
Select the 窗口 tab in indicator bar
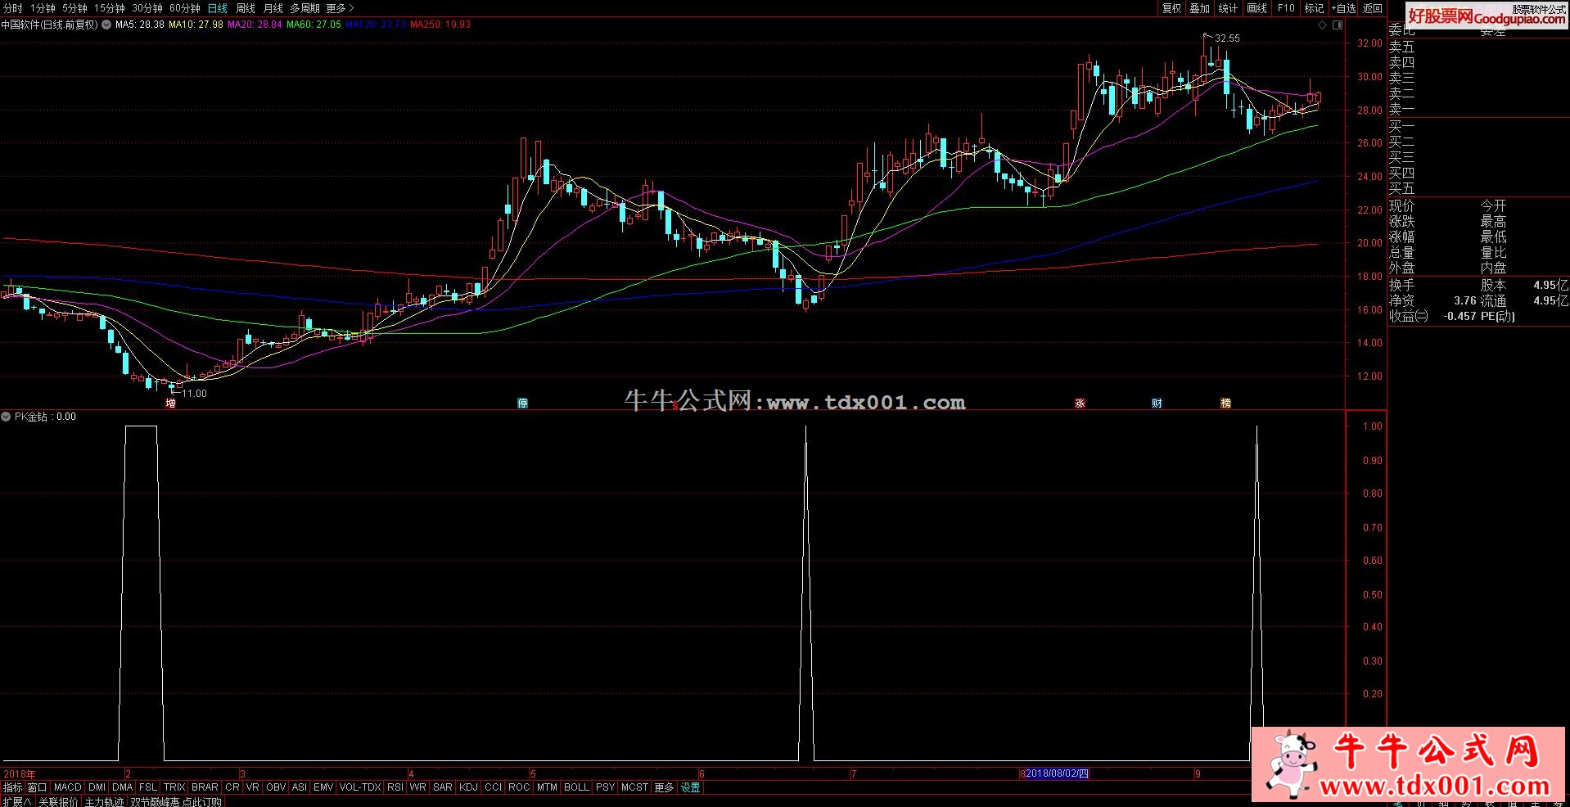pyautogui.click(x=38, y=787)
